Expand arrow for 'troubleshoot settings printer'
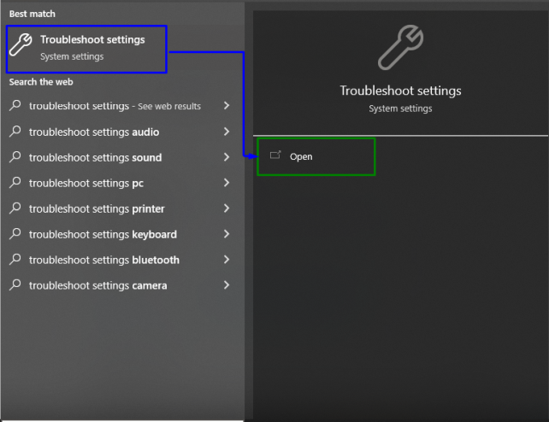 226,208
